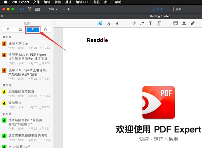Select the shapes tool

click(x=159, y=24)
